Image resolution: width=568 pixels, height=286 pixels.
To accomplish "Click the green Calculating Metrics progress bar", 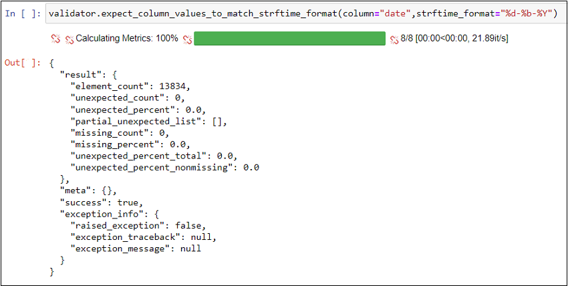I will (x=290, y=38).
